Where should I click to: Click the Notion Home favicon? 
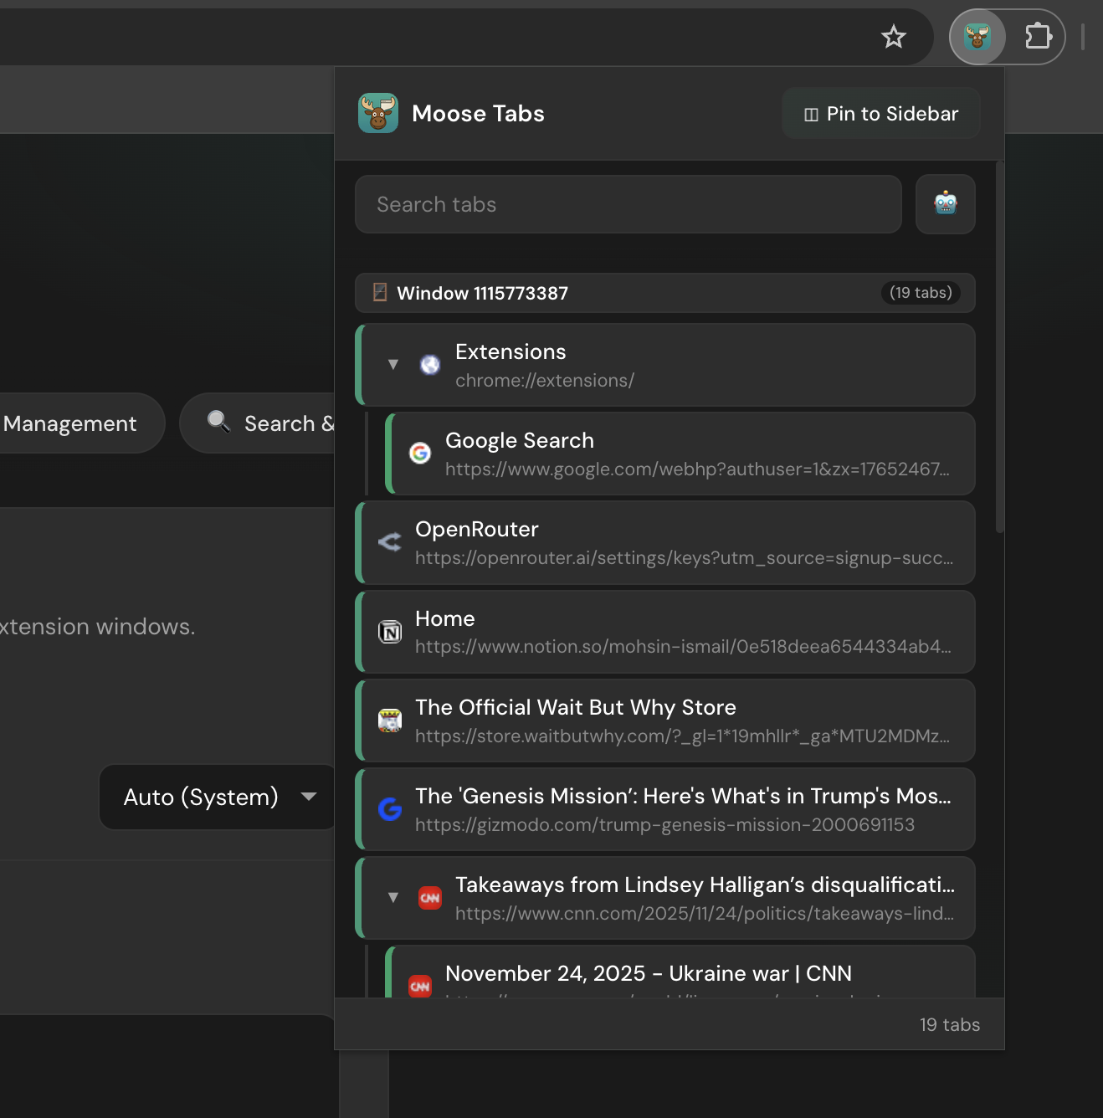click(x=390, y=632)
